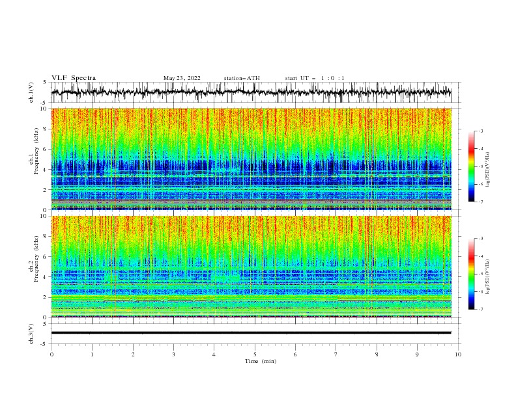Image resolution: width=516 pixels, height=398 pixels.
Task: Click the "ch.3(V)" axis label
Action: click(x=31, y=334)
